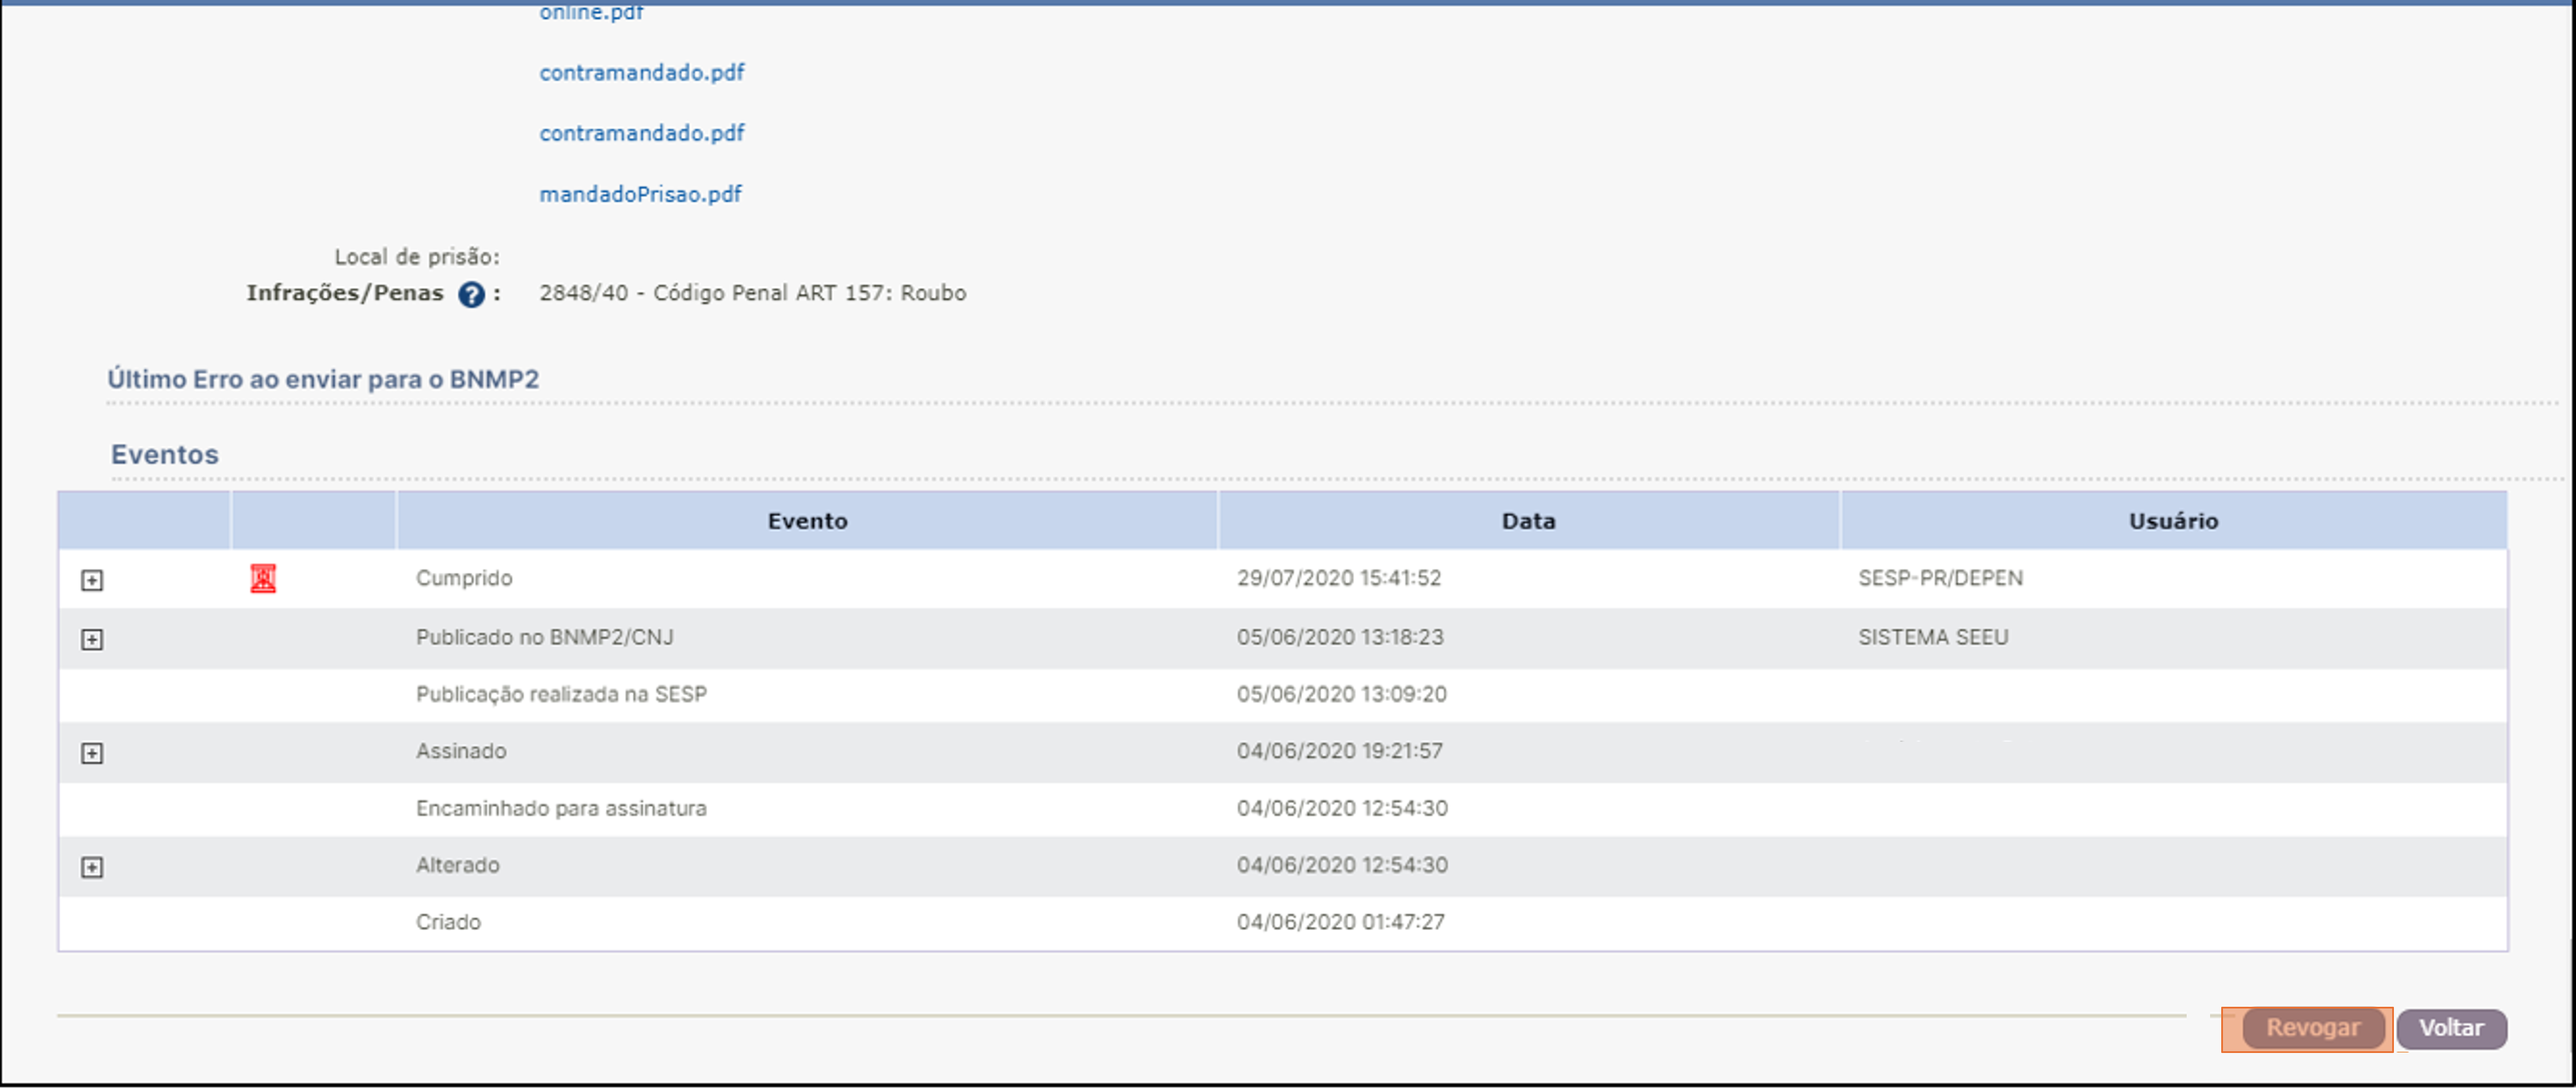Click the Infrações/Penas help question mark icon

[x=471, y=294]
